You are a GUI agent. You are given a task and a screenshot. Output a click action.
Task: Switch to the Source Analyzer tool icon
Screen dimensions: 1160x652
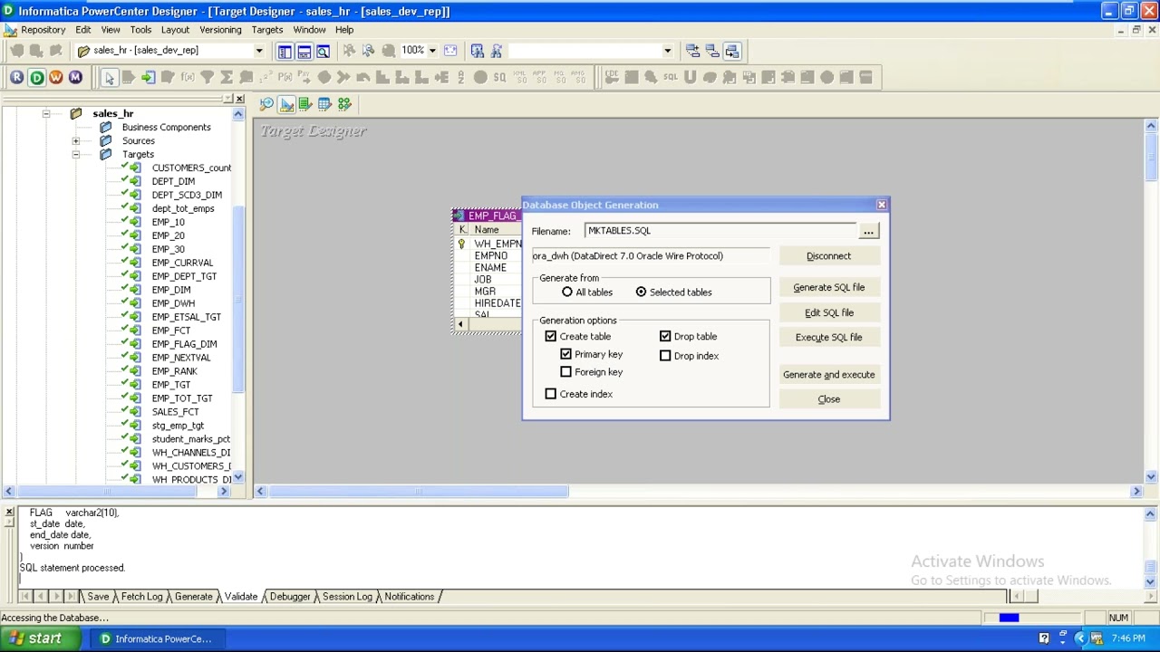(266, 105)
